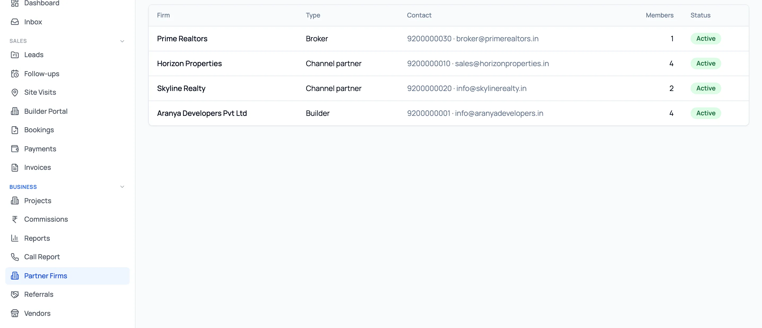Screen dimensions: 762x328
Task: Collapse the SALES section chevron
Action: tap(122, 41)
